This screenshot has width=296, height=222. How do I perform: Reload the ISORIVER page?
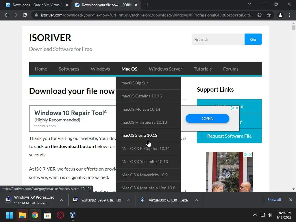(x=25, y=15)
